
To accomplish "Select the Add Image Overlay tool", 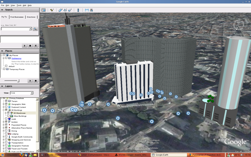I will pyautogui.click(x=70, y=10).
